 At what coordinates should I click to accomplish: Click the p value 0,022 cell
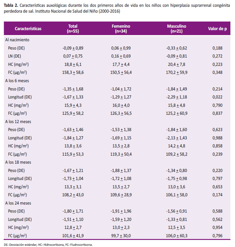(217, 97)
